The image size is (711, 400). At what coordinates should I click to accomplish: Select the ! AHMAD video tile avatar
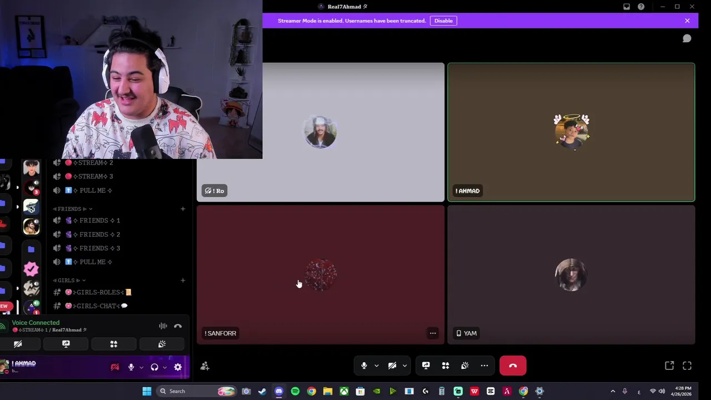point(572,132)
